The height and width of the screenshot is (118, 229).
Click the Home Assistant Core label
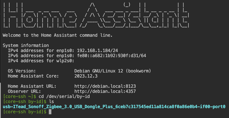pyautogui.click(x=33, y=76)
